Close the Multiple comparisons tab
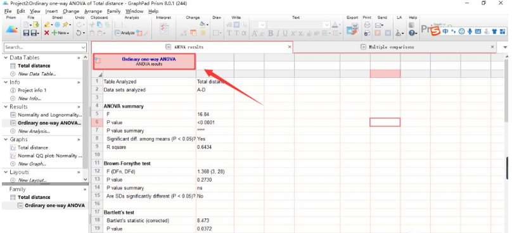Viewport: 512px width, 233px height. tap(492, 47)
